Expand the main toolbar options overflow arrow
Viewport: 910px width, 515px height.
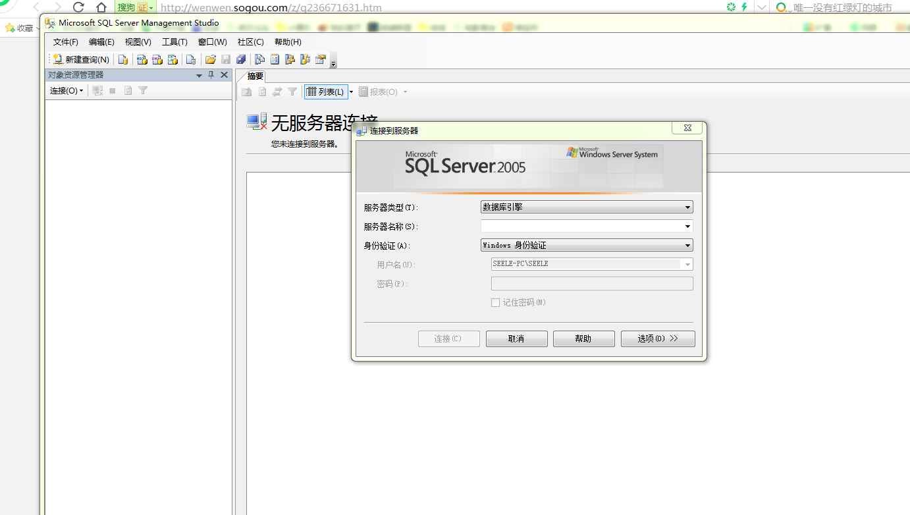(x=334, y=62)
